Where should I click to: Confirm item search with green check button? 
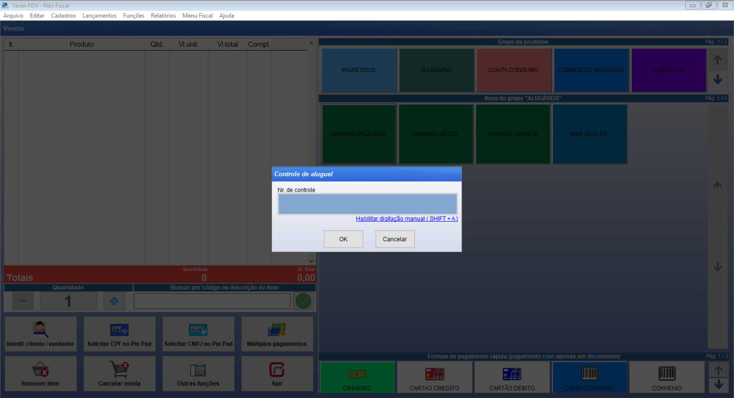click(x=304, y=301)
